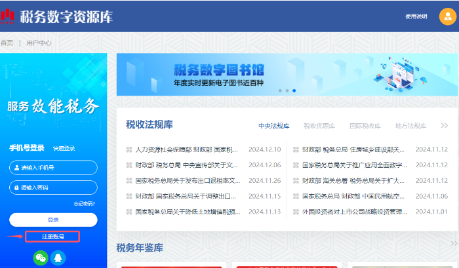Screen dimensions: 459x268
Task: Log in with the WeChat icon
Action: pos(41,258)
